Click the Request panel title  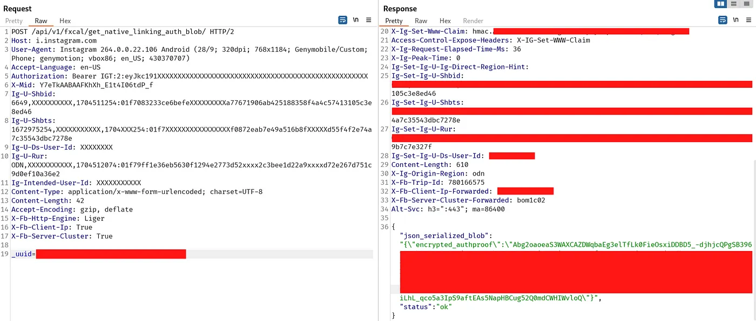click(17, 9)
